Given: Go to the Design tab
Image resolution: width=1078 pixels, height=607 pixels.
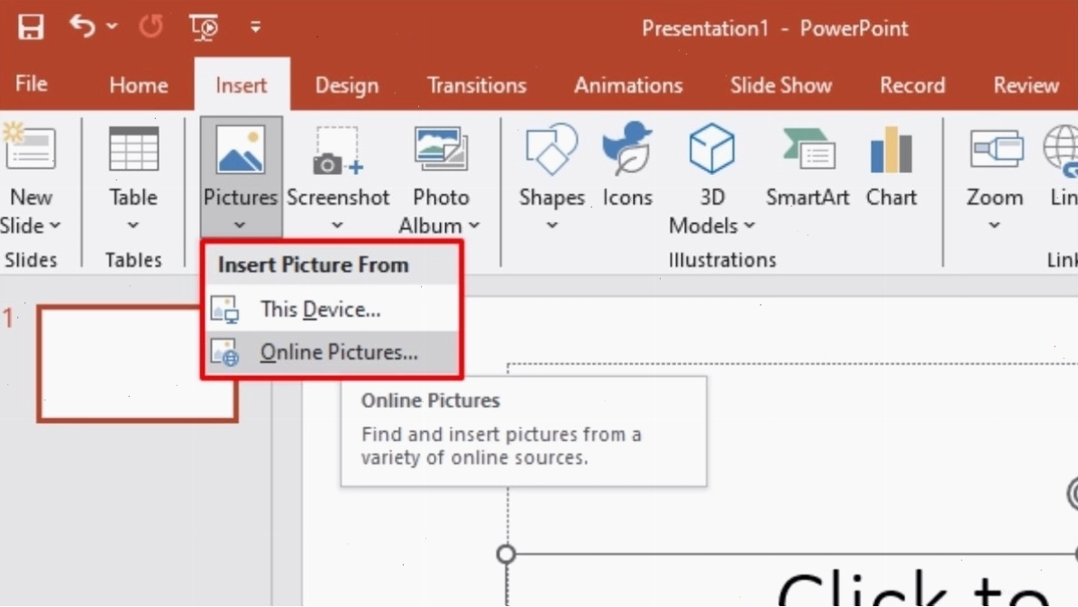Looking at the screenshot, I should tap(346, 86).
